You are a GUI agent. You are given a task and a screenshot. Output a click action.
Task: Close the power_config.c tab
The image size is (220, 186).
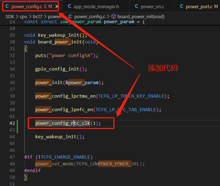point(57,6)
